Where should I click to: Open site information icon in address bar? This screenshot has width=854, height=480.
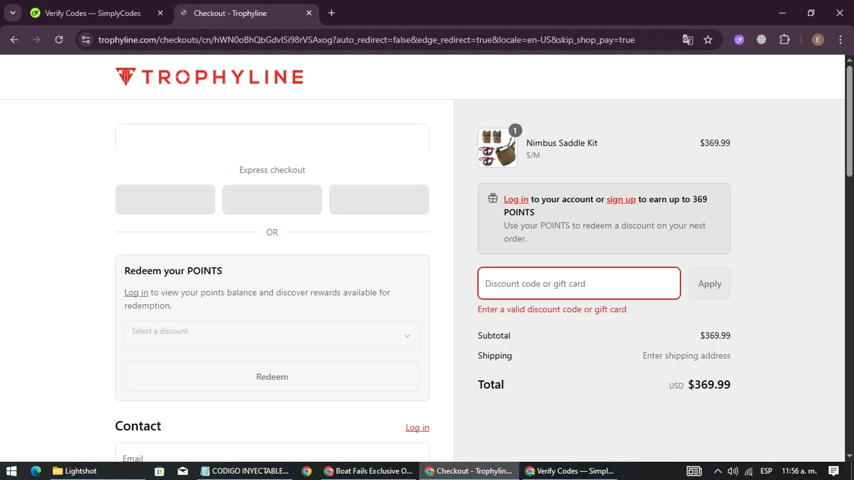click(86, 40)
